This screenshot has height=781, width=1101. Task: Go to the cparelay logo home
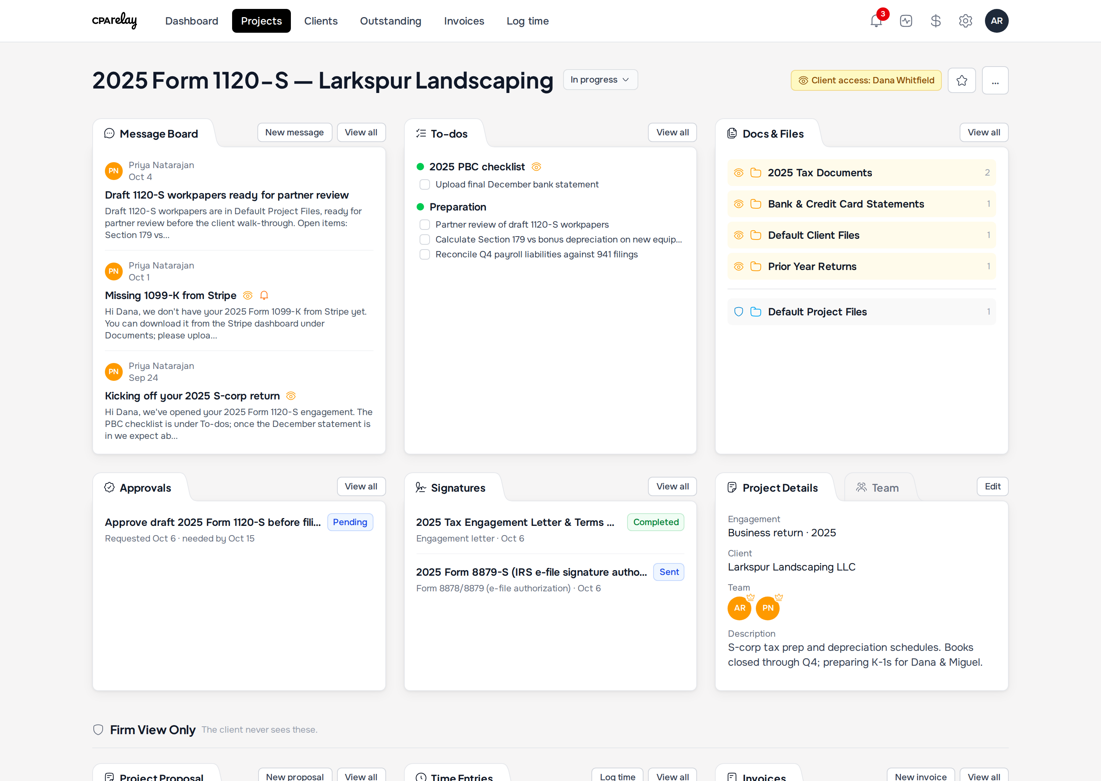(x=115, y=20)
